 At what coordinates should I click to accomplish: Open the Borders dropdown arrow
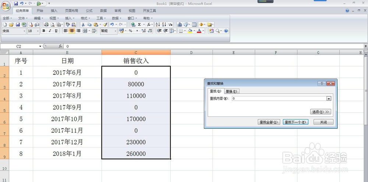pyautogui.click(x=185, y=31)
